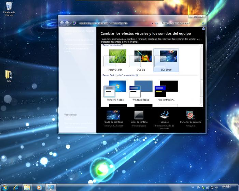Screen dimensions: 239x191
Task: Click the Personalization taskbar button
Action: pos(51,187)
